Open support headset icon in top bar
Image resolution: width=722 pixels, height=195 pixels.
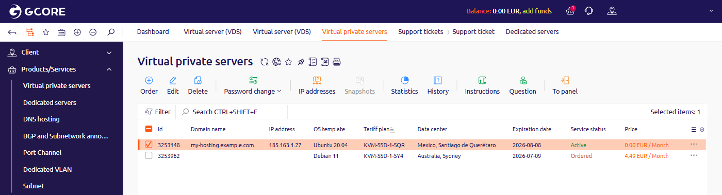click(588, 11)
